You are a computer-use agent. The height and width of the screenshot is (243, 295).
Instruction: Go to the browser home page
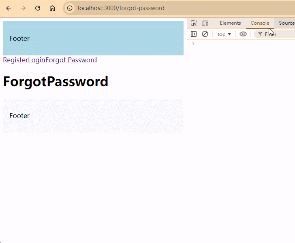[x=52, y=8]
